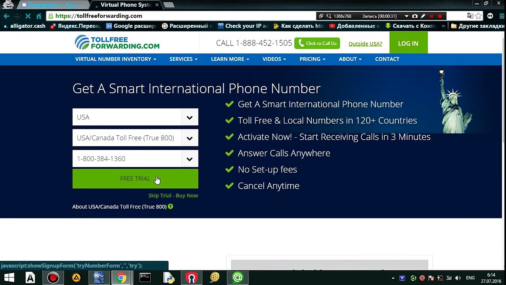This screenshot has height=285, width=506.
Task: Take a snapshot with recorder camera icon
Action: click(x=415, y=16)
